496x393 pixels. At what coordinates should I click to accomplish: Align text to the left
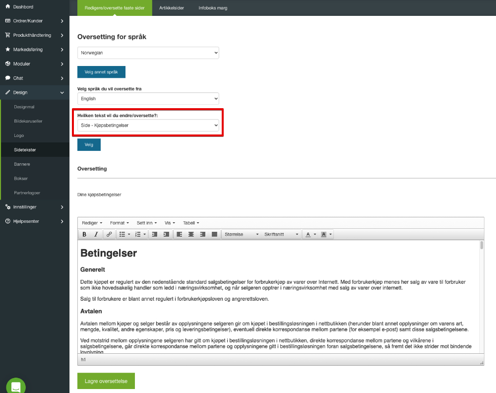tap(180, 235)
